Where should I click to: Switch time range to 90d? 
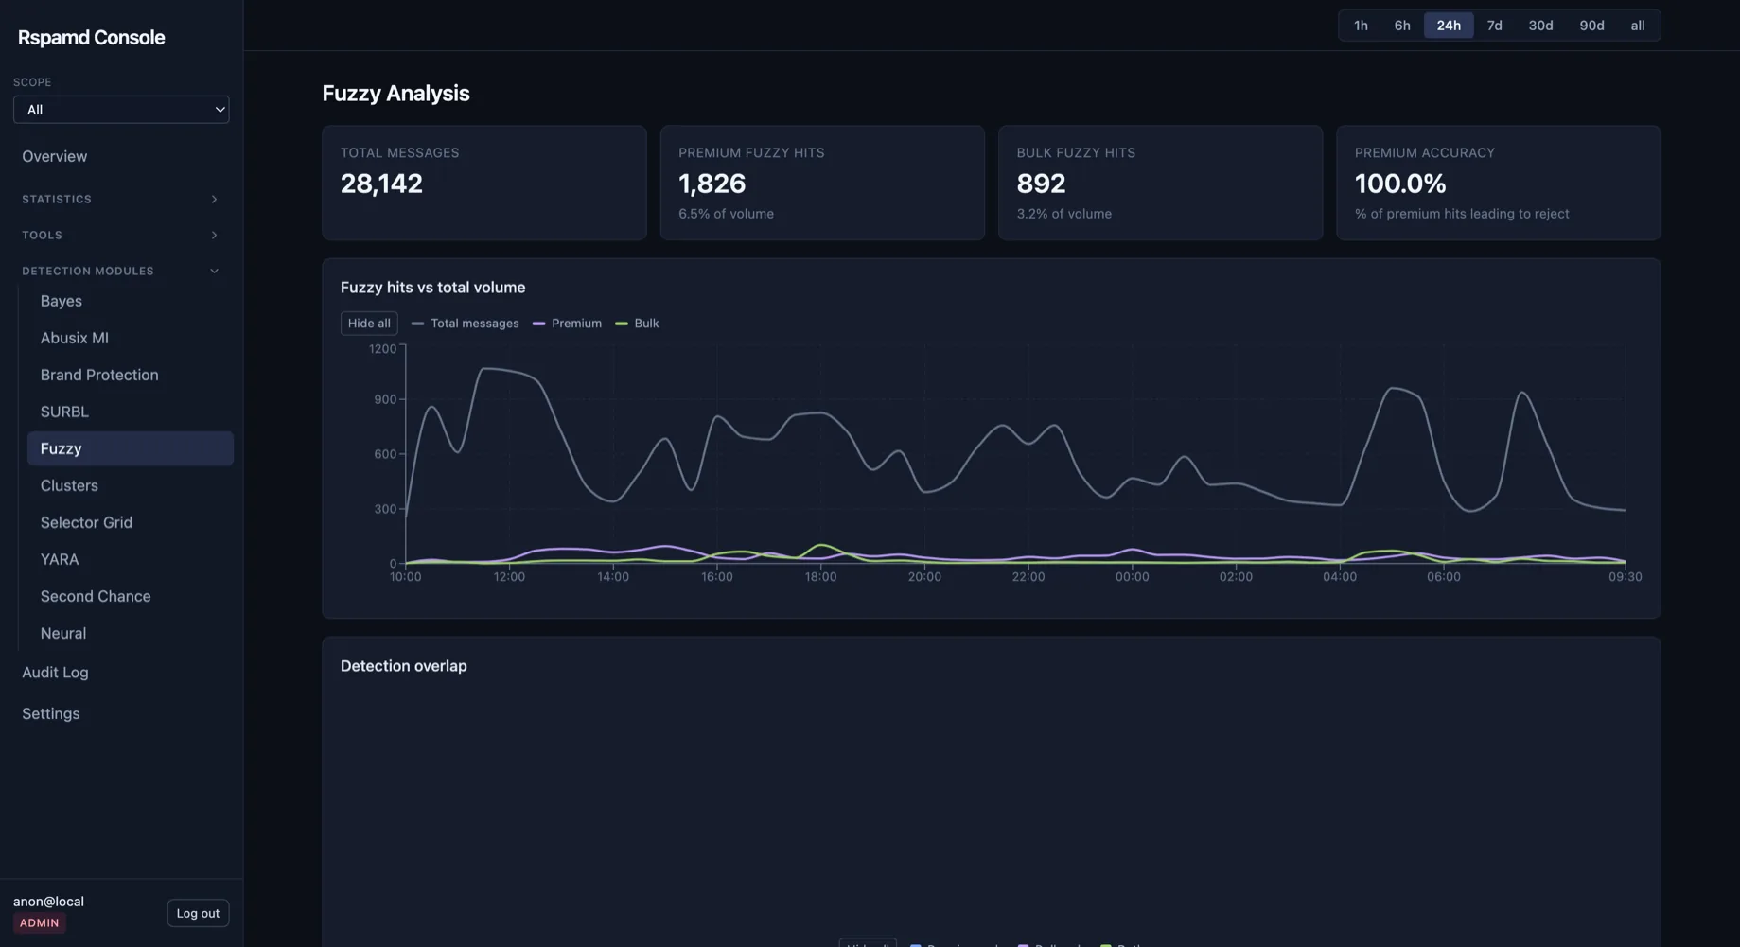tap(1591, 26)
